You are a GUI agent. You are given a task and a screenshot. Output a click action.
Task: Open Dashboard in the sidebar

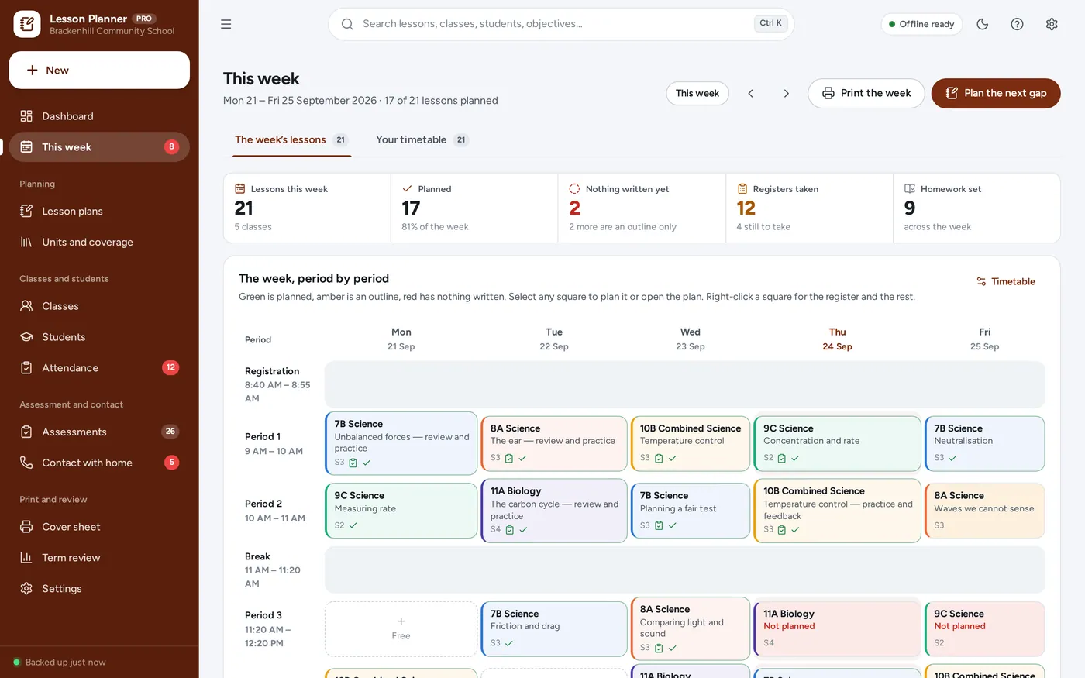(x=99, y=116)
